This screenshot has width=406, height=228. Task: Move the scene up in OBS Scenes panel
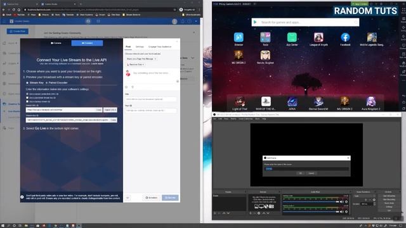(224, 213)
